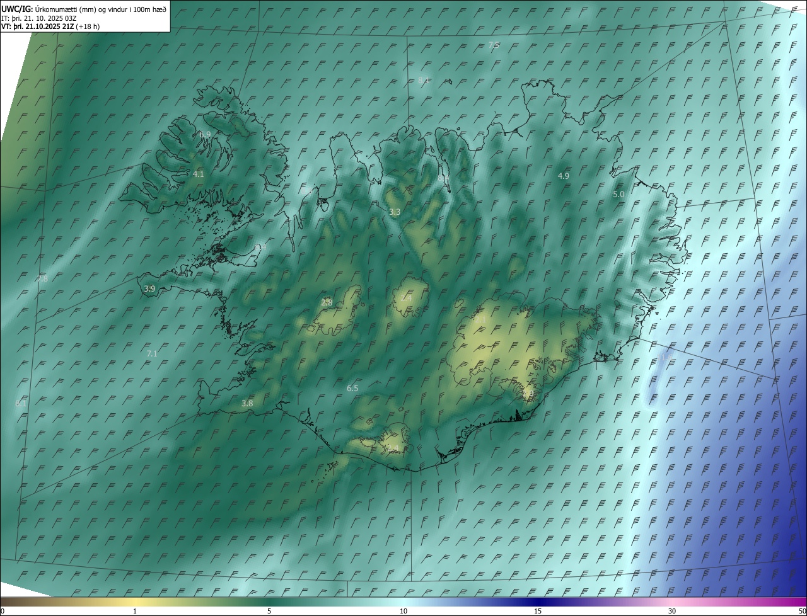Click the 7.8 value label over the ocean

coord(42,278)
